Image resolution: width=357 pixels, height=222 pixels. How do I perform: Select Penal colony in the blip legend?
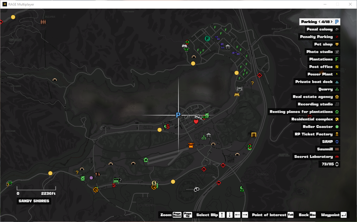(322, 29)
